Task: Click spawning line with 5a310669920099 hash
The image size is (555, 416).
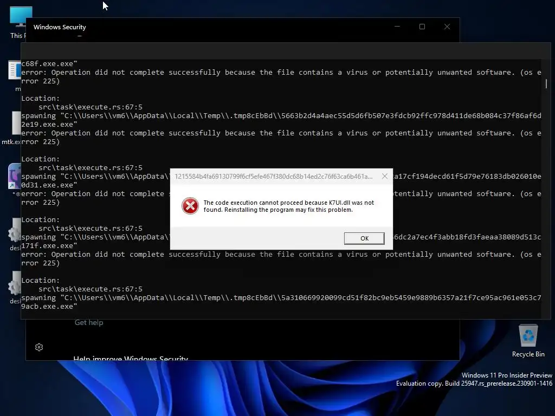Action: coord(281,298)
